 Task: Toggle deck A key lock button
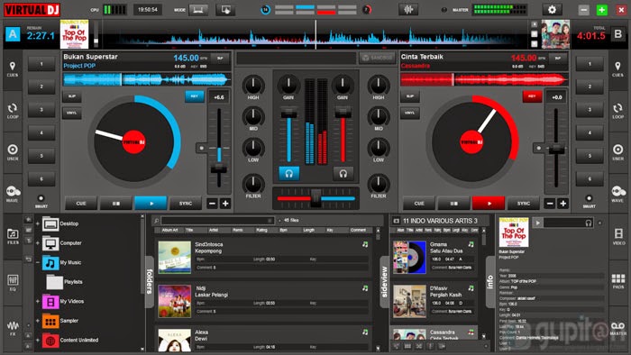[x=195, y=96]
